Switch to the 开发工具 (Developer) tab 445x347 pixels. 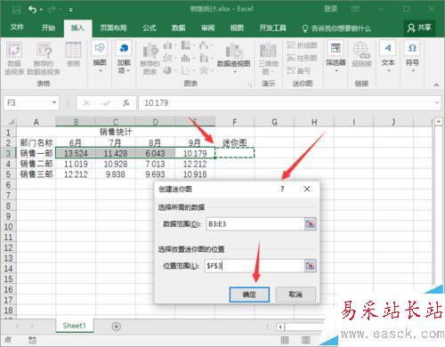point(272,28)
